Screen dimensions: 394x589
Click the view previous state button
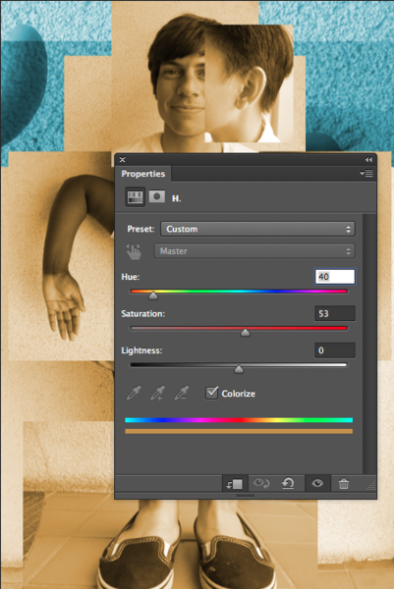[261, 483]
